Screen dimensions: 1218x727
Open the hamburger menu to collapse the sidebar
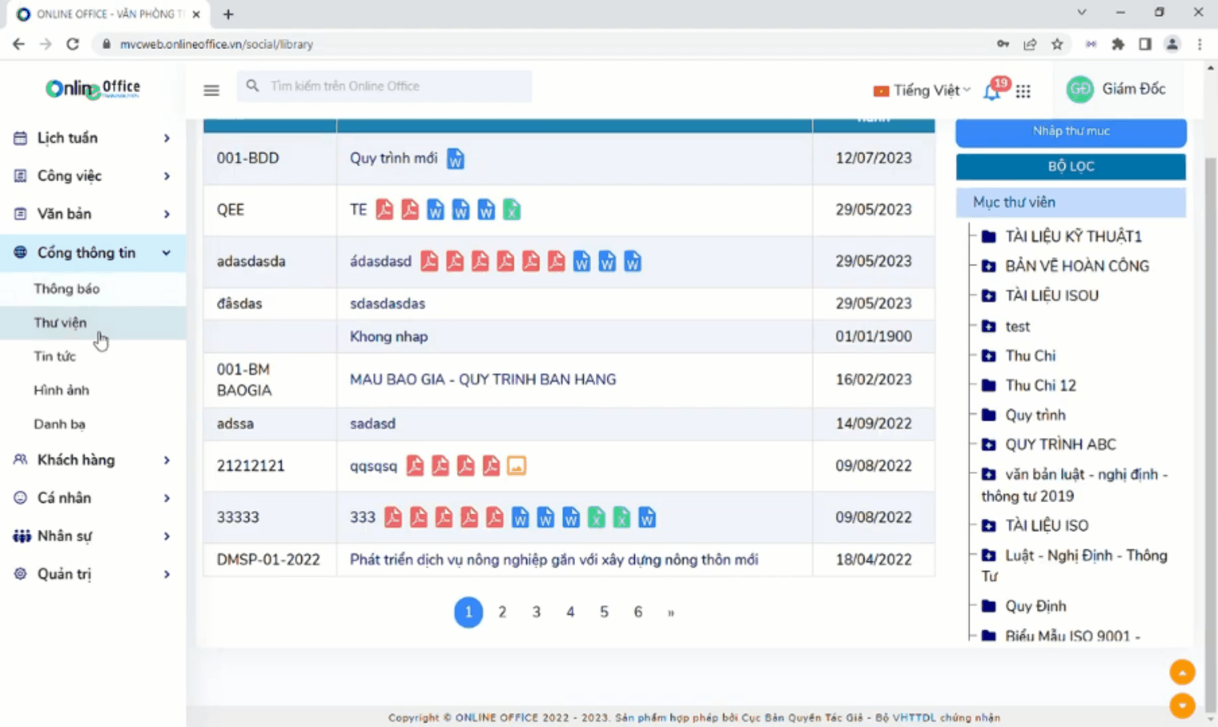click(211, 90)
